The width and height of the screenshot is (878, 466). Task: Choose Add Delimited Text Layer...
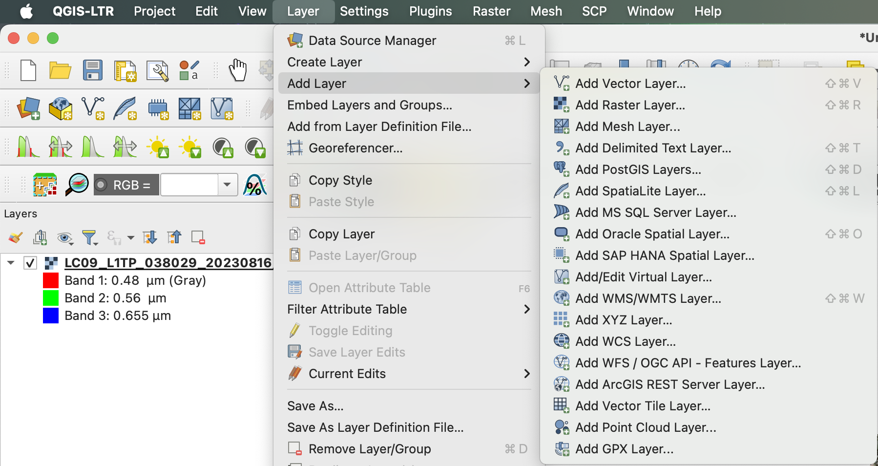point(709,148)
